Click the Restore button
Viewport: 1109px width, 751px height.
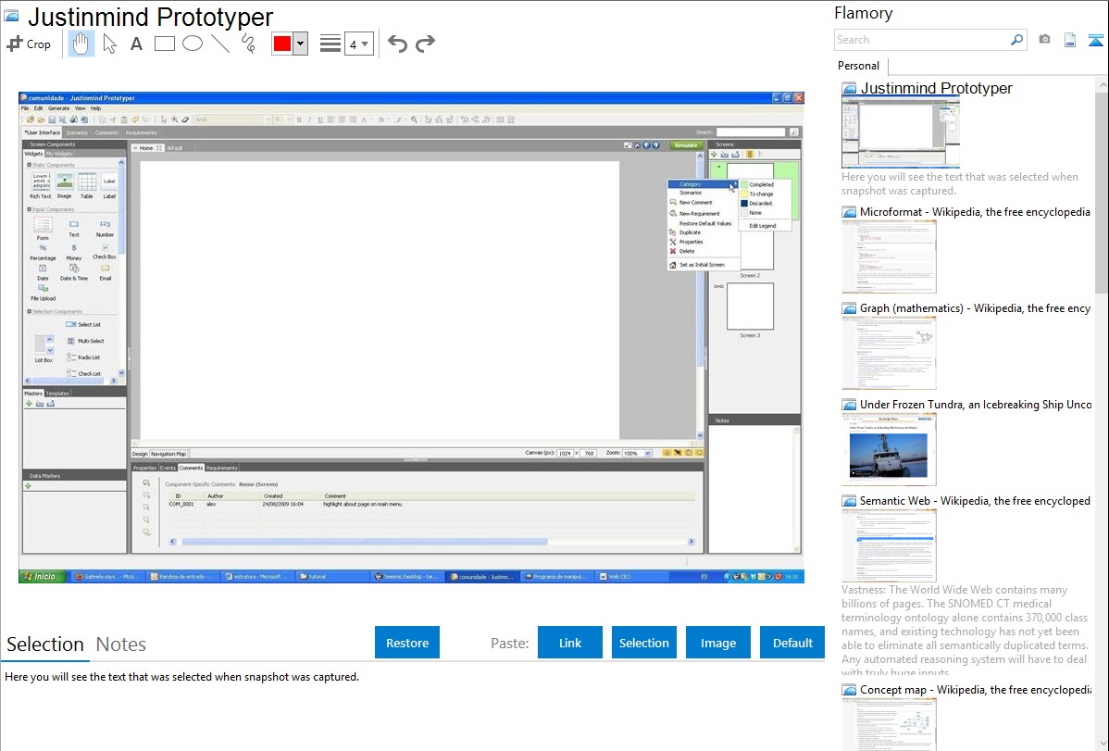(x=407, y=643)
